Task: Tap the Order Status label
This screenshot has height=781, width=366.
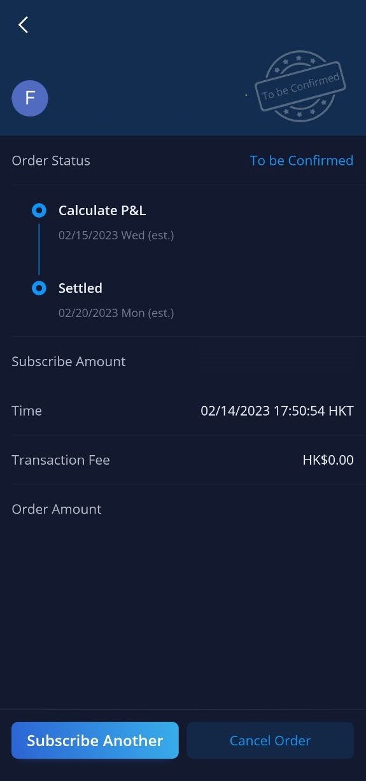Action: (x=51, y=160)
